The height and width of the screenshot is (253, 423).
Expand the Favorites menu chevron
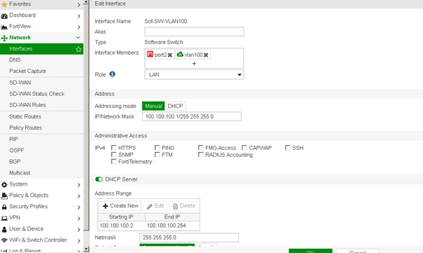(79, 5)
